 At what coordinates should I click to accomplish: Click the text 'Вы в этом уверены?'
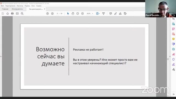pyautogui.click(x=87, y=60)
